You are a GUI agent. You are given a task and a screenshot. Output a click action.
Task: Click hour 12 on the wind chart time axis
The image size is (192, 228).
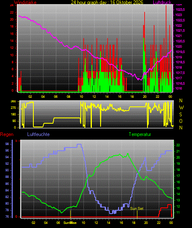[x=94, y=97]
